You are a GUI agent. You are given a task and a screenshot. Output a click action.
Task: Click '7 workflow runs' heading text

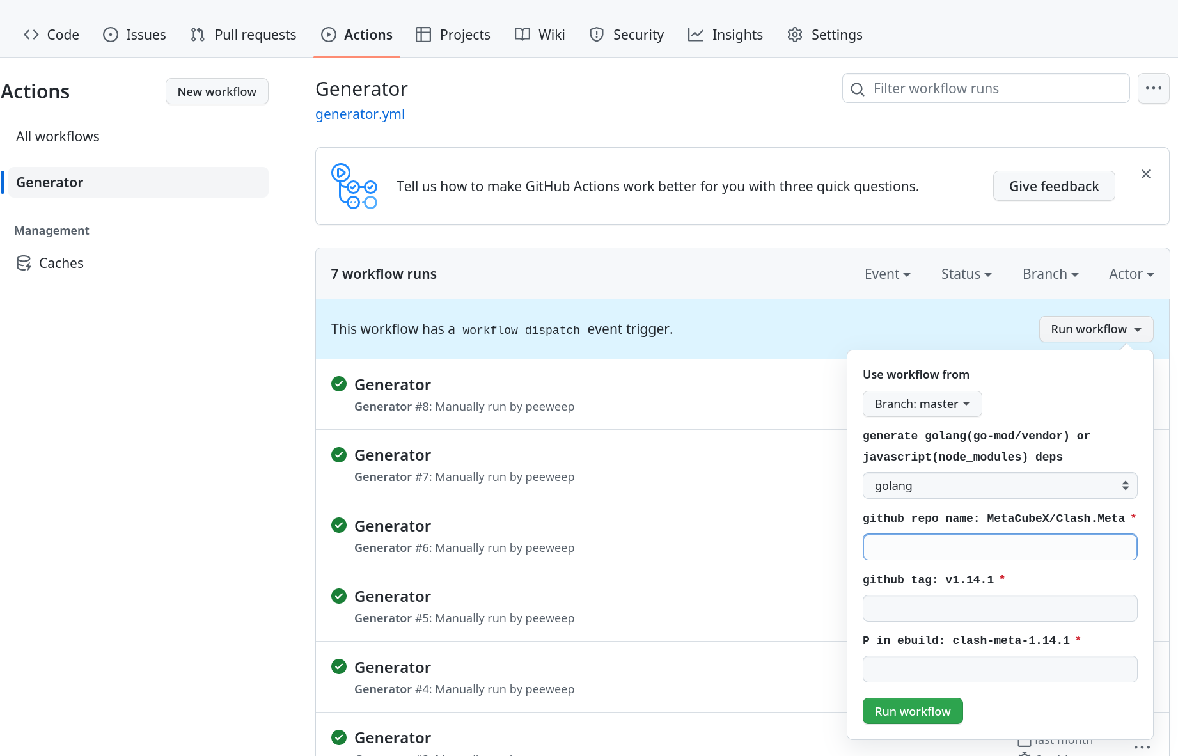(x=384, y=274)
